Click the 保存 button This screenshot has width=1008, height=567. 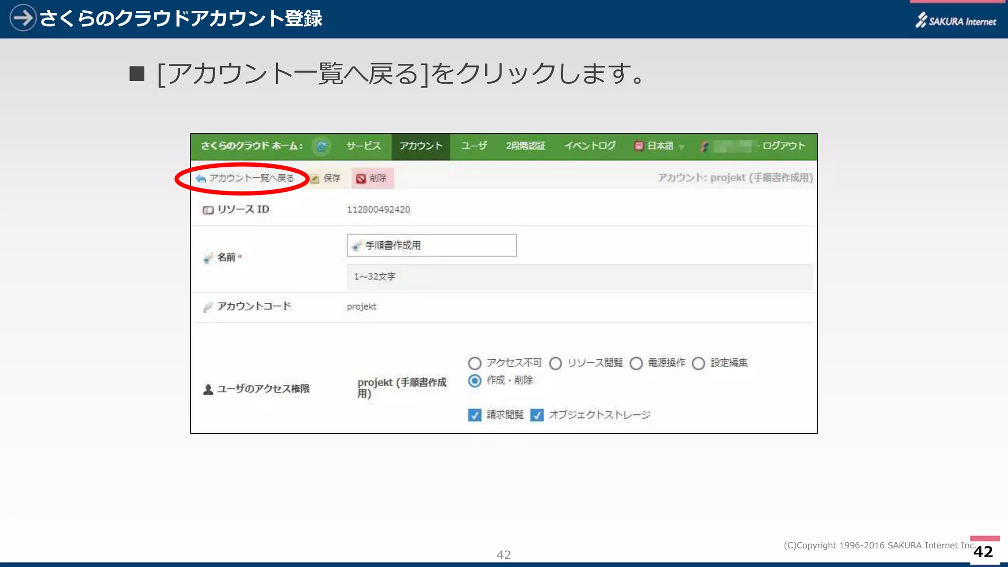pos(325,178)
